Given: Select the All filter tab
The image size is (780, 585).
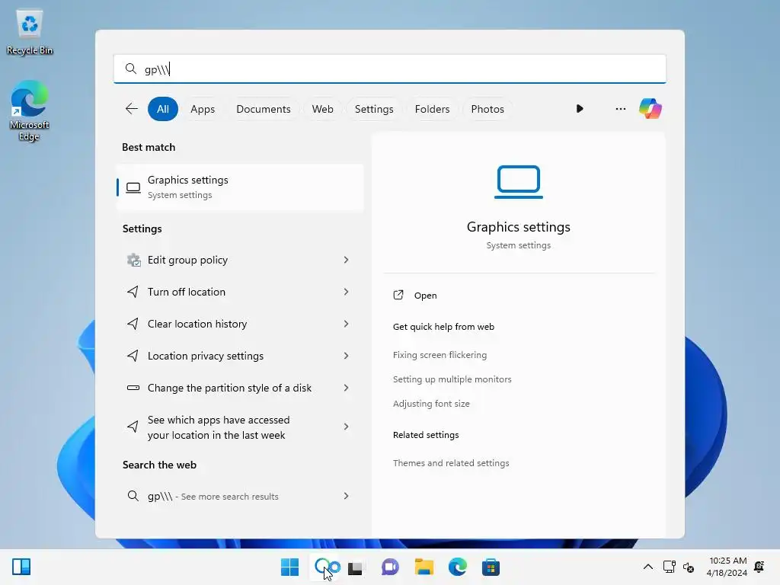Looking at the screenshot, I should click(x=163, y=109).
